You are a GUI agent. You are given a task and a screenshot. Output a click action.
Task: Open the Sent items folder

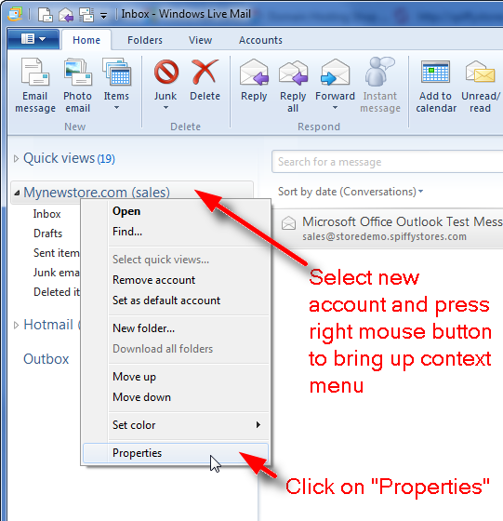point(57,253)
